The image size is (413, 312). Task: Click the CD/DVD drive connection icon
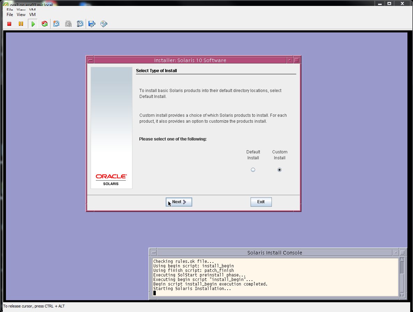(104, 24)
